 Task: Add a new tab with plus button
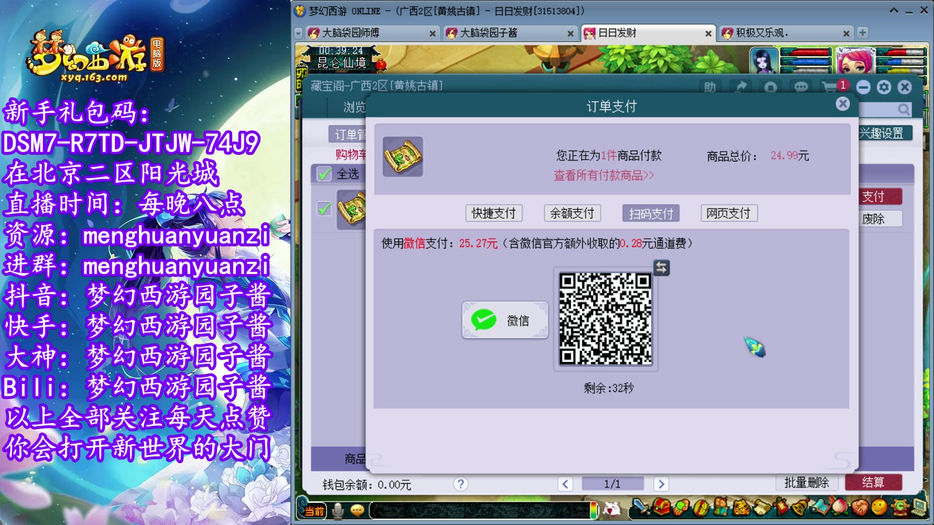coord(862,33)
